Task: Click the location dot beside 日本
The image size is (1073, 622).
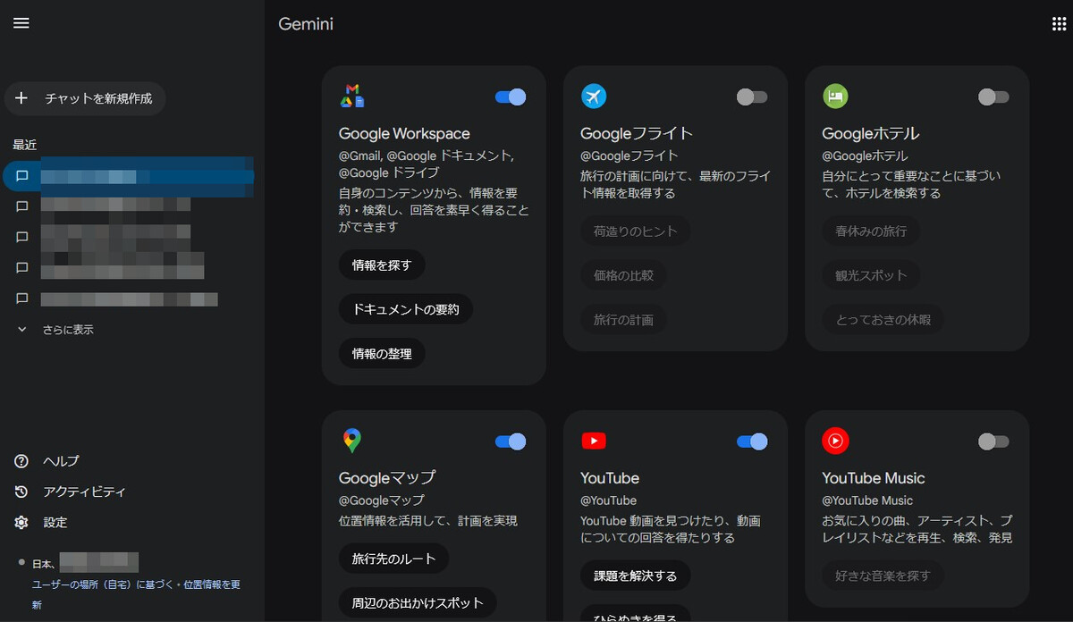Action: click(21, 562)
